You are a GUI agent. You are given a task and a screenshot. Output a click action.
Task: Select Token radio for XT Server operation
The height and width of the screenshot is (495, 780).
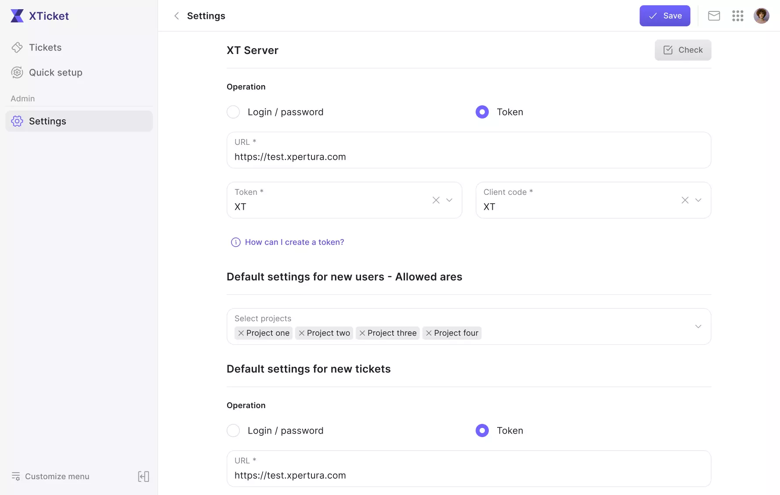point(482,112)
